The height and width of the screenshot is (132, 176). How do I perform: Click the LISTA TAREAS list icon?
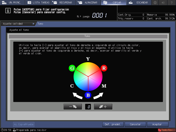click(x=29, y=2)
